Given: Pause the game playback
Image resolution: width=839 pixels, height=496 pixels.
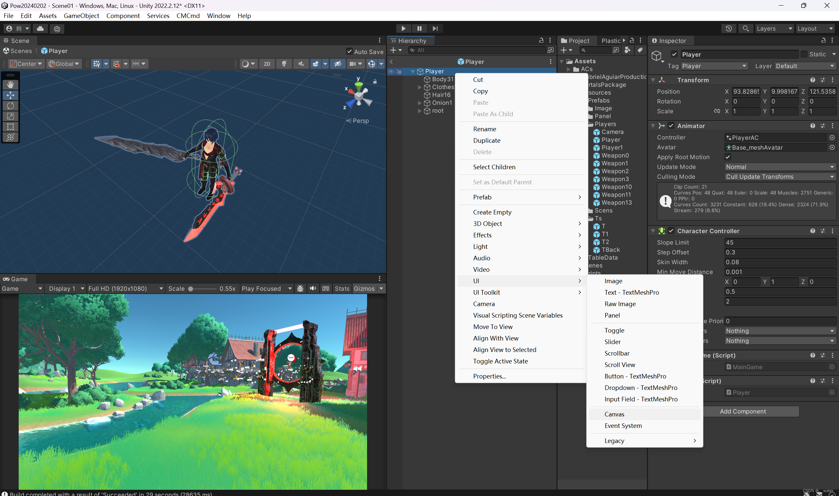Looking at the screenshot, I should point(419,28).
